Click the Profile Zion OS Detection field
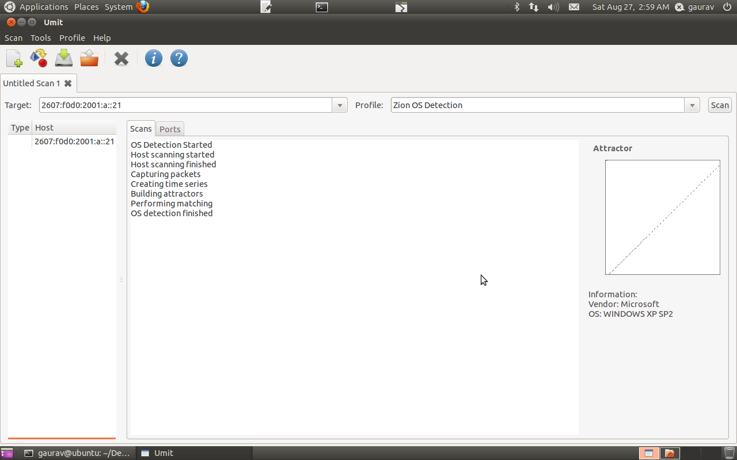Viewport: 737px width, 460px height. pos(538,105)
